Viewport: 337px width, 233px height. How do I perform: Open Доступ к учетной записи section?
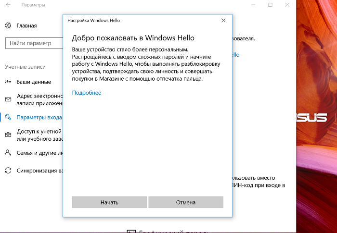coord(40,135)
